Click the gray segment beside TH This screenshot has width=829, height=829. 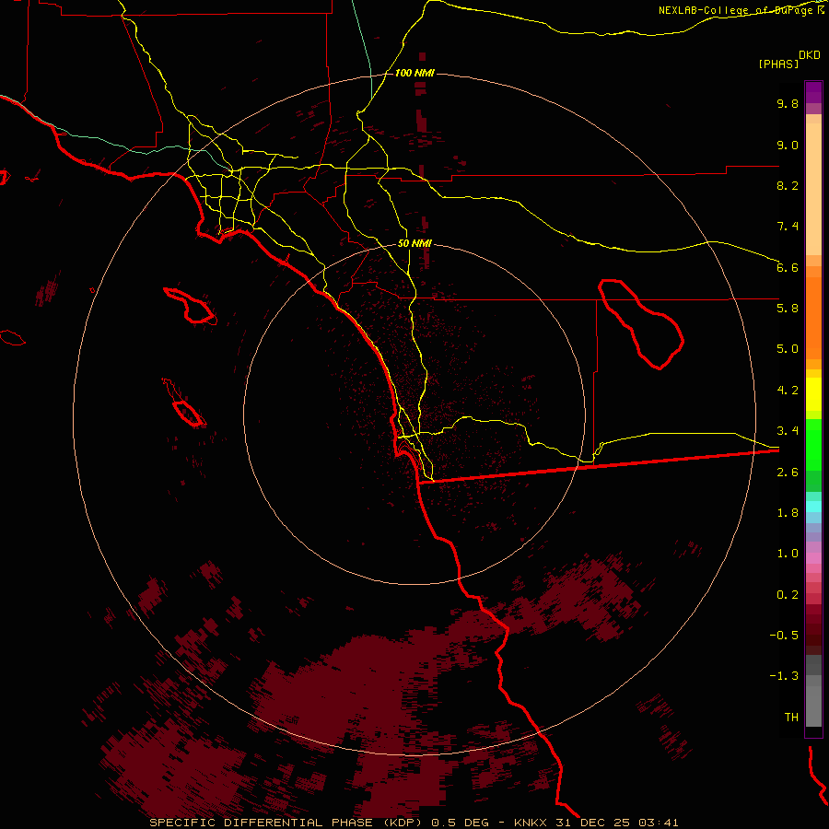[813, 707]
